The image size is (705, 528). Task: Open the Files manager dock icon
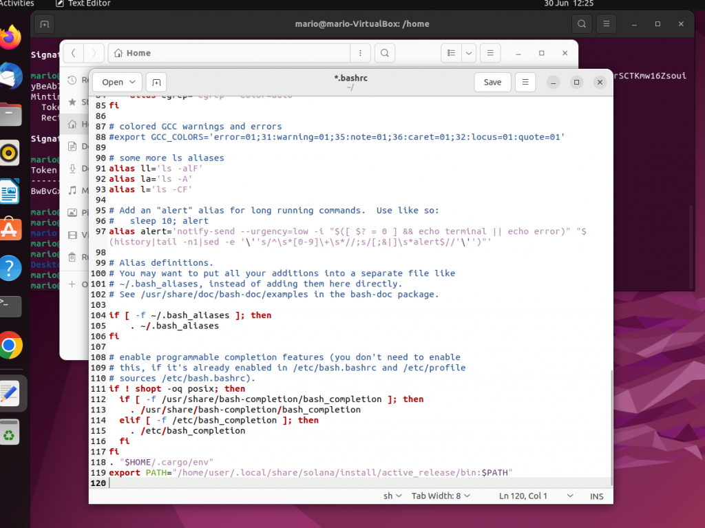[x=10, y=114]
